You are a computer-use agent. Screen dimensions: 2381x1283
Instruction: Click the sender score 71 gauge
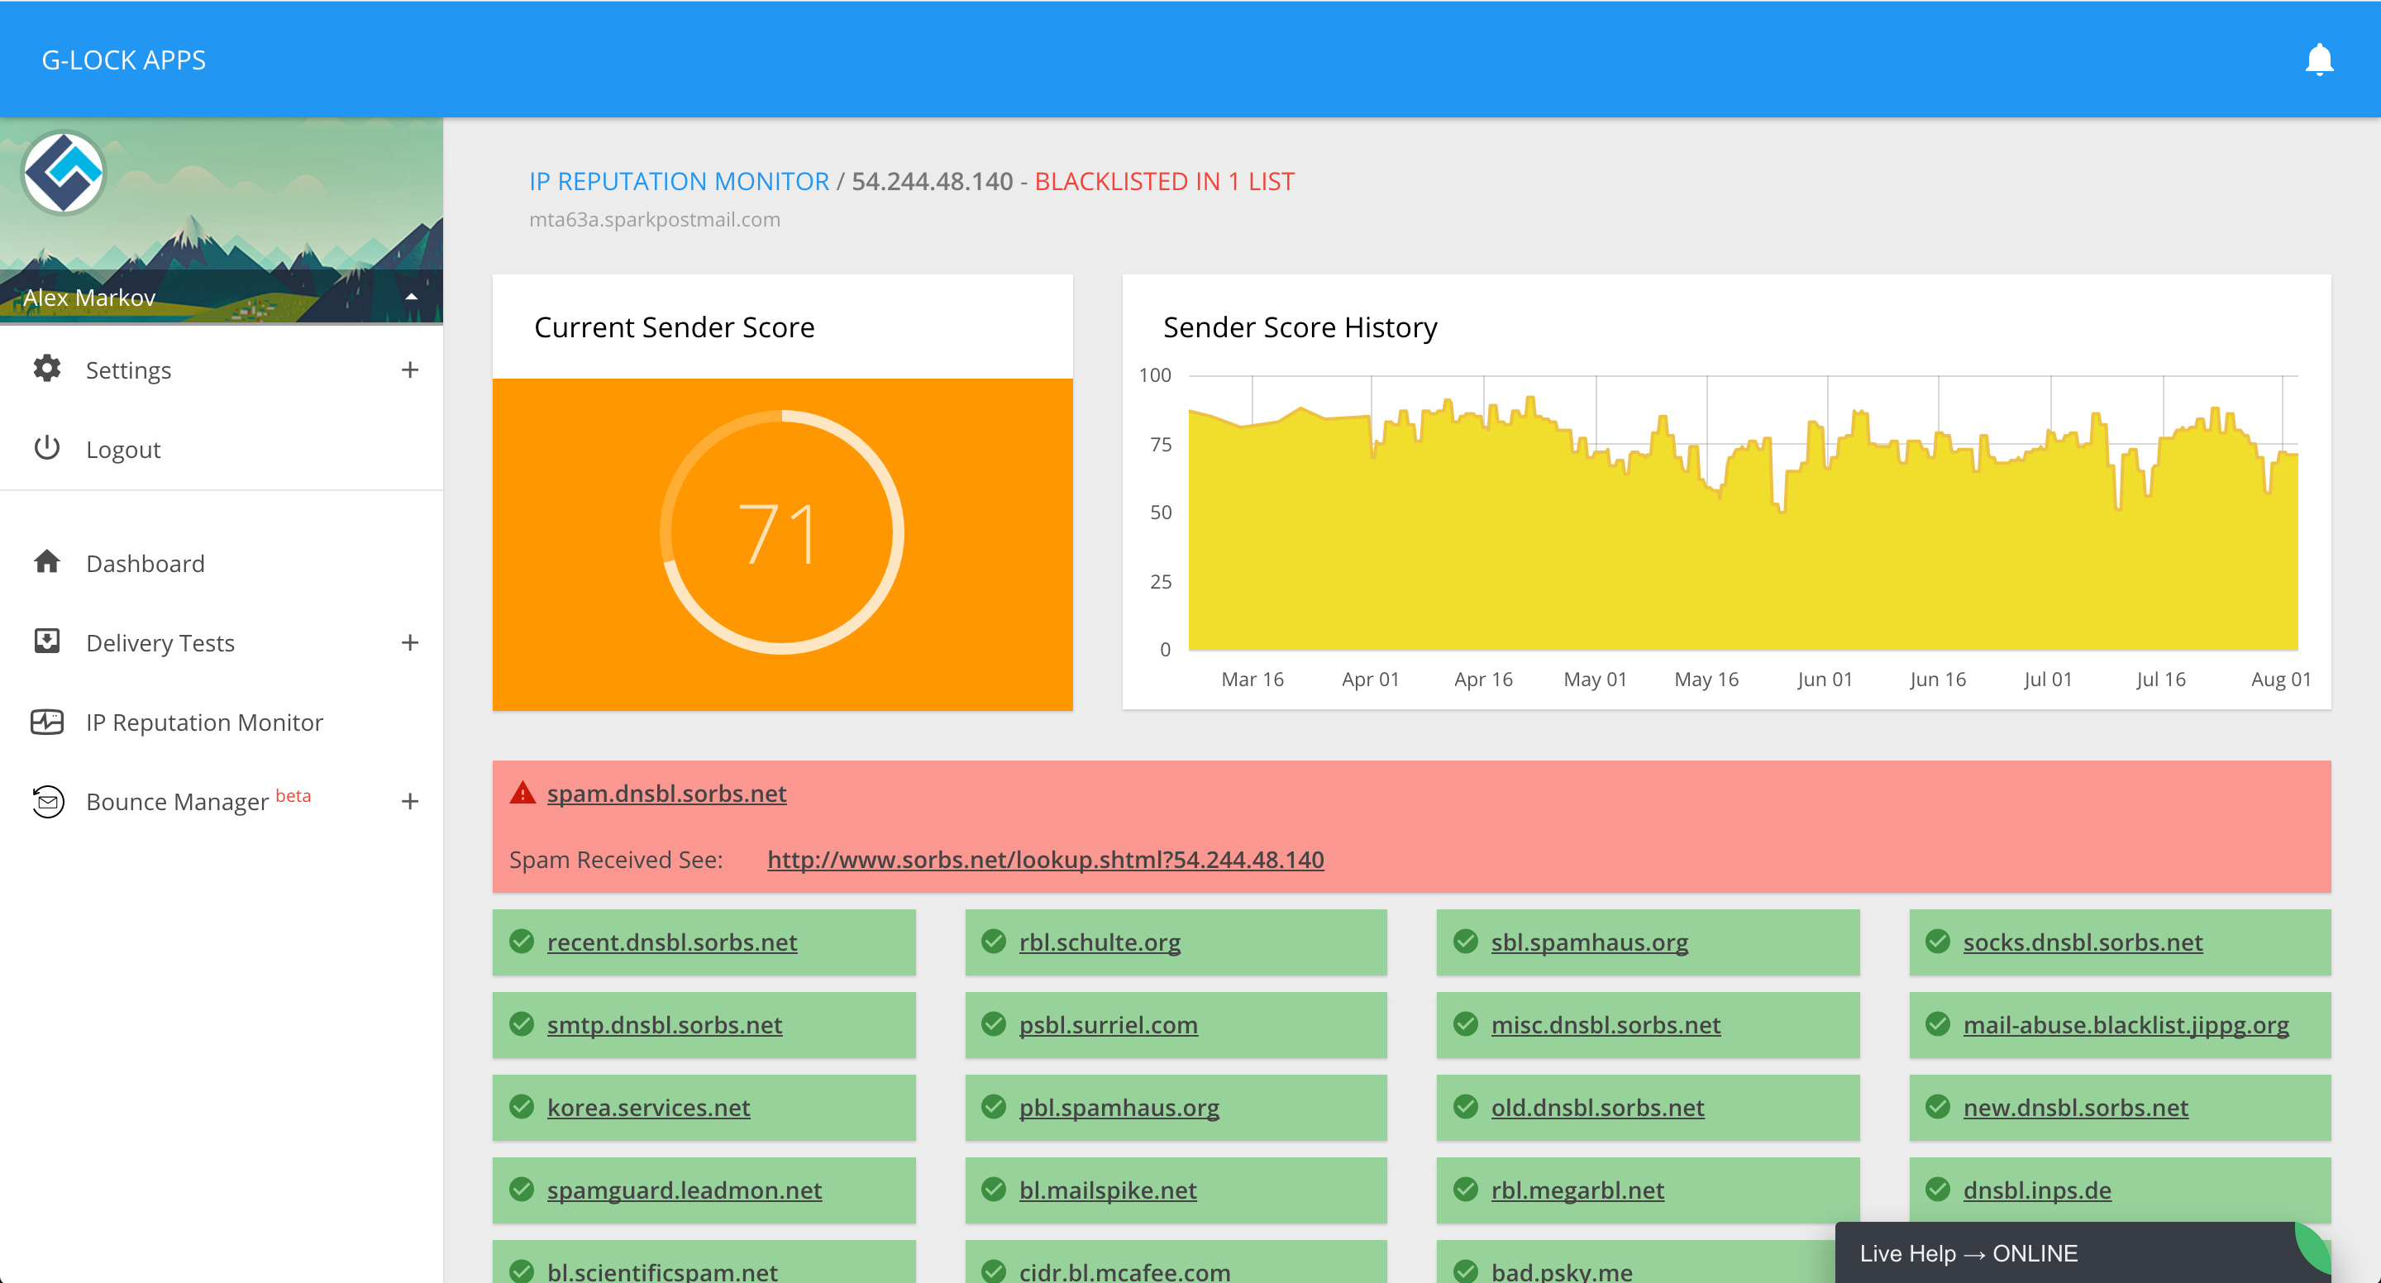pos(781,533)
